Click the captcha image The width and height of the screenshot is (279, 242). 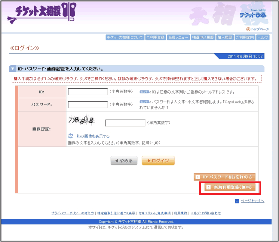pyautogui.click(x=81, y=121)
